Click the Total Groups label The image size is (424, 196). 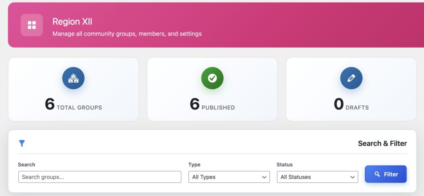(x=79, y=108)
